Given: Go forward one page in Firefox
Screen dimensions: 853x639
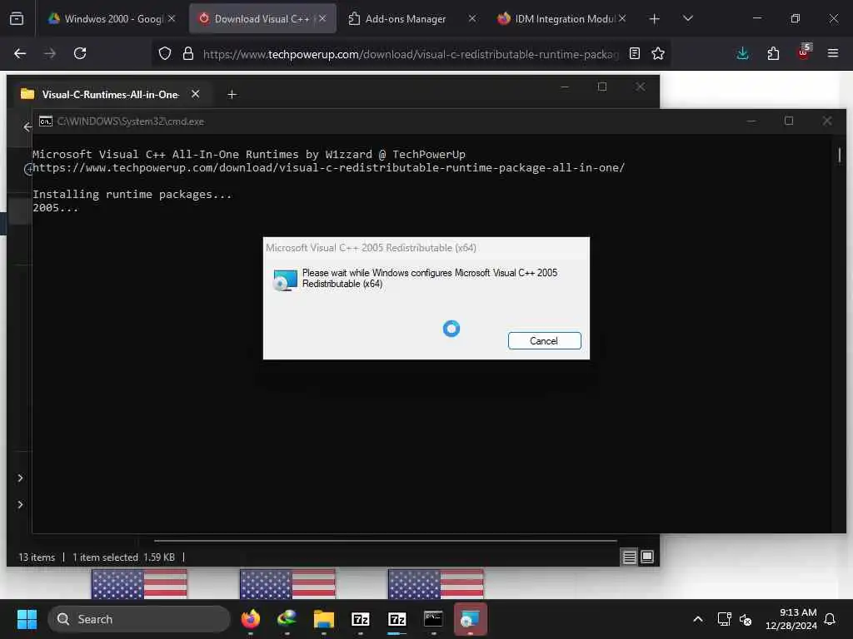Looking at the screenshot, I should [49, 53].
